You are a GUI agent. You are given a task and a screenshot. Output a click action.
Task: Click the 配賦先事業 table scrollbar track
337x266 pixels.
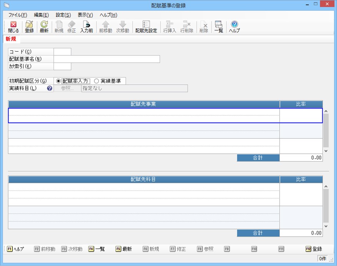point(326,131)
